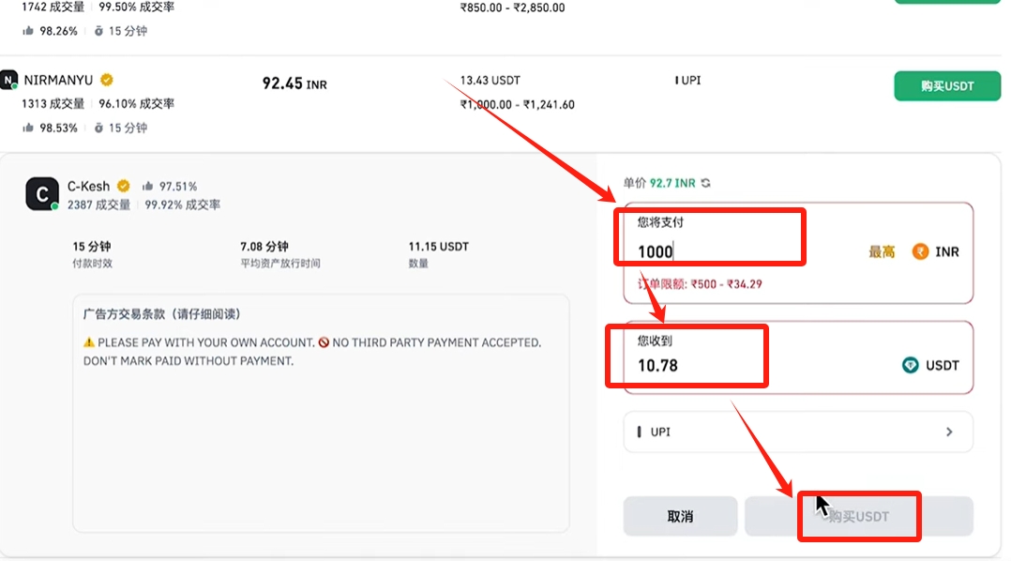The width and height of the screenshot is (1011, 561).
Task: Click the NIRMANYU verified badge icon
Action: point(107,80)
